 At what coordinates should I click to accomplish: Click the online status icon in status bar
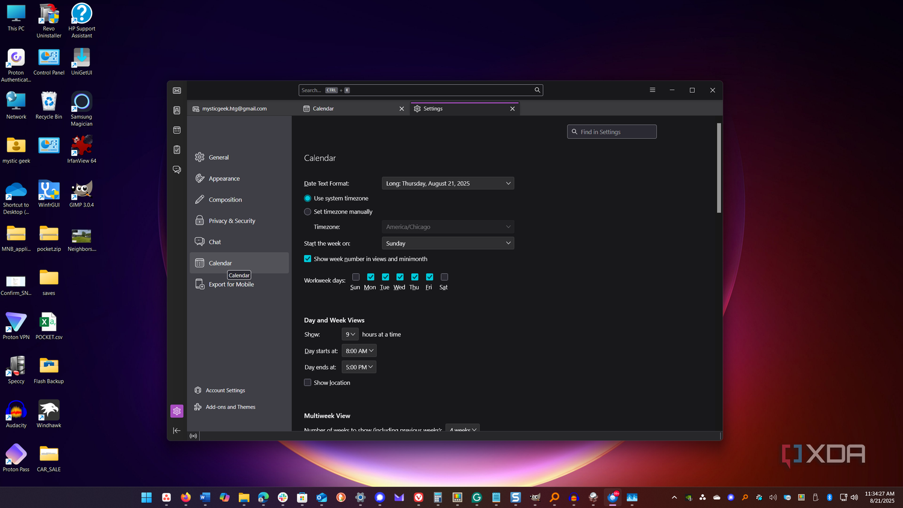[x=193, y=436]
